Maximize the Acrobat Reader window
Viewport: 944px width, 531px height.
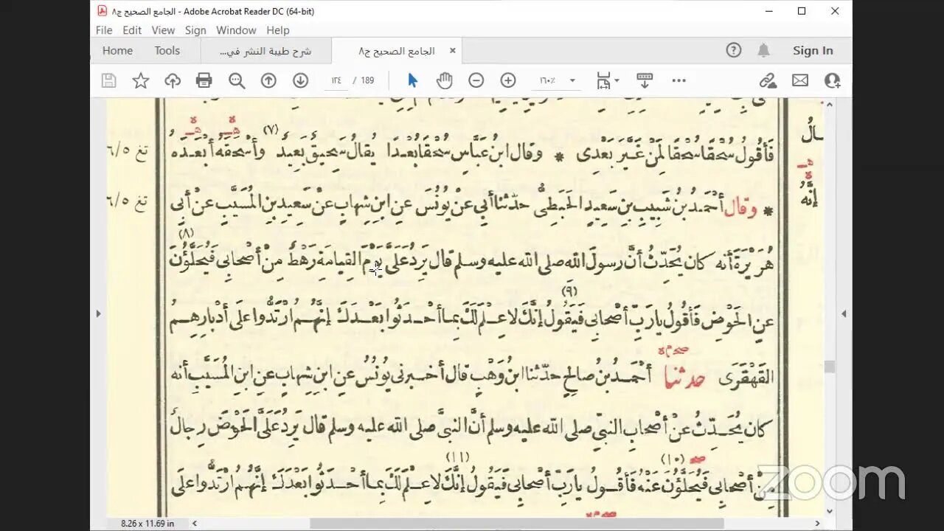[802, 11]
